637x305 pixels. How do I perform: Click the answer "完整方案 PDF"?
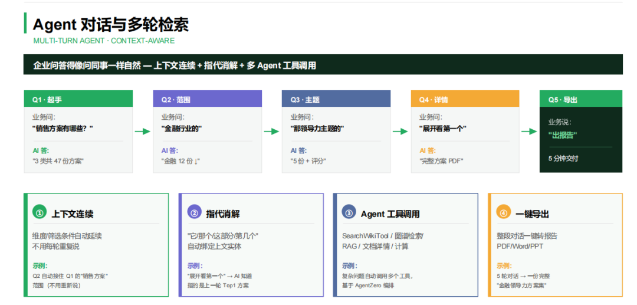[x=441, y=161]
